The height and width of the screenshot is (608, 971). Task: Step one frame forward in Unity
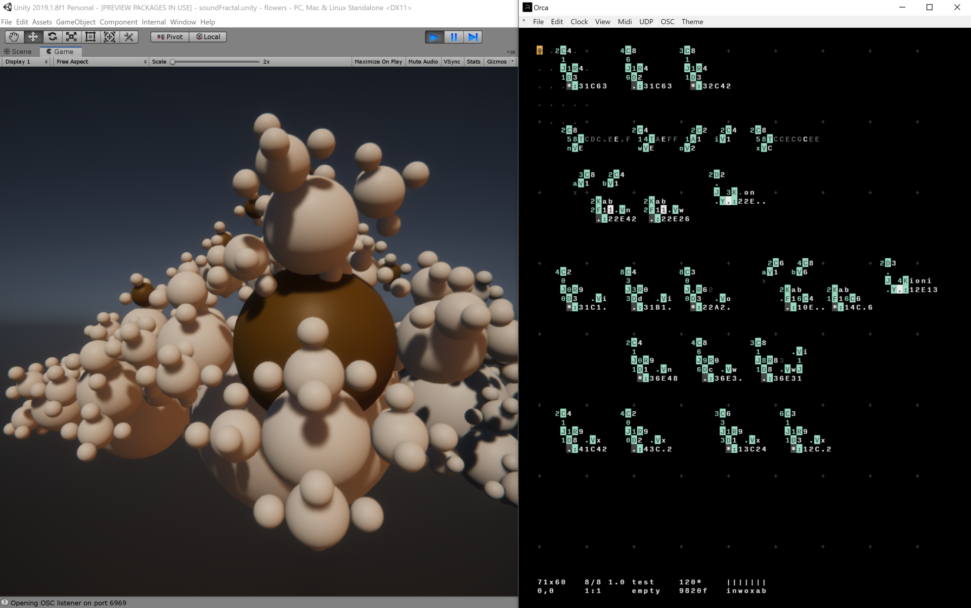[x=473, y=37]
